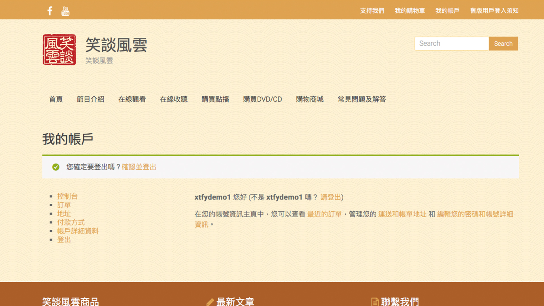Select 在線觀看 navigation item
Image resolution: width=544 pixels, height=306 pixels.
coord(132,99)
